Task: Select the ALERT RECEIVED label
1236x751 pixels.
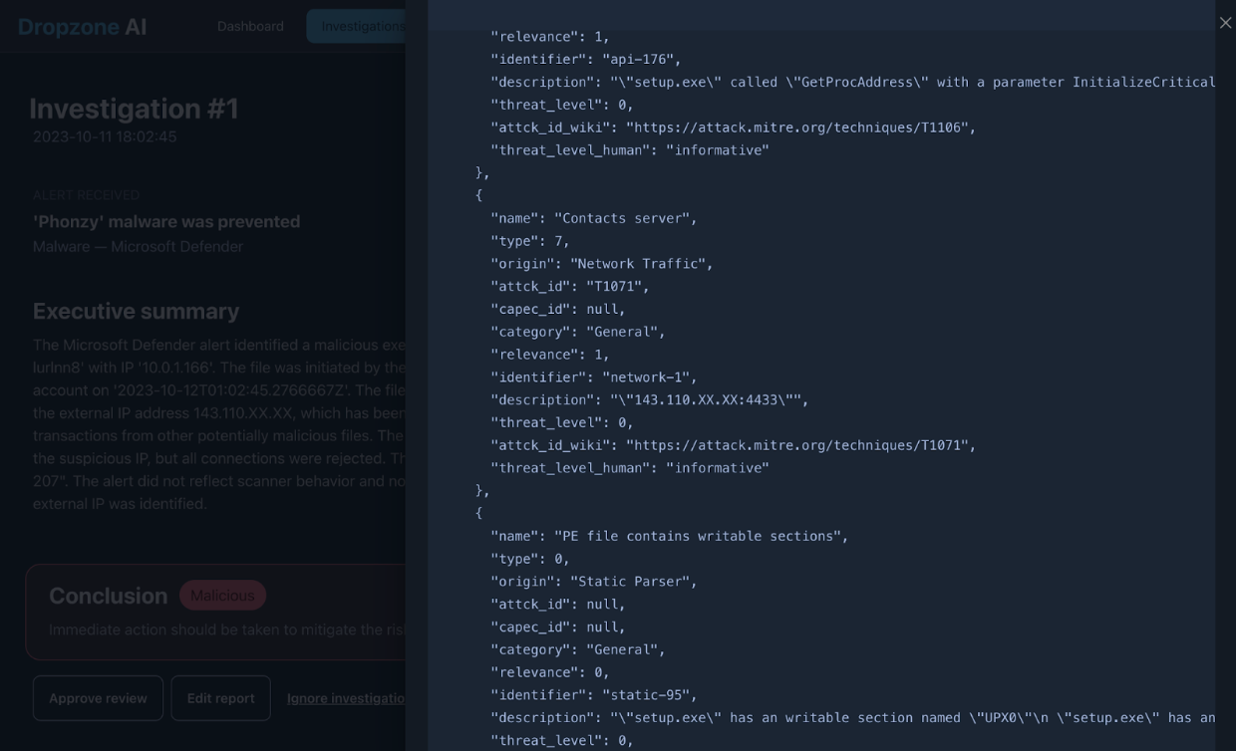Action: (x=86, y=195)
